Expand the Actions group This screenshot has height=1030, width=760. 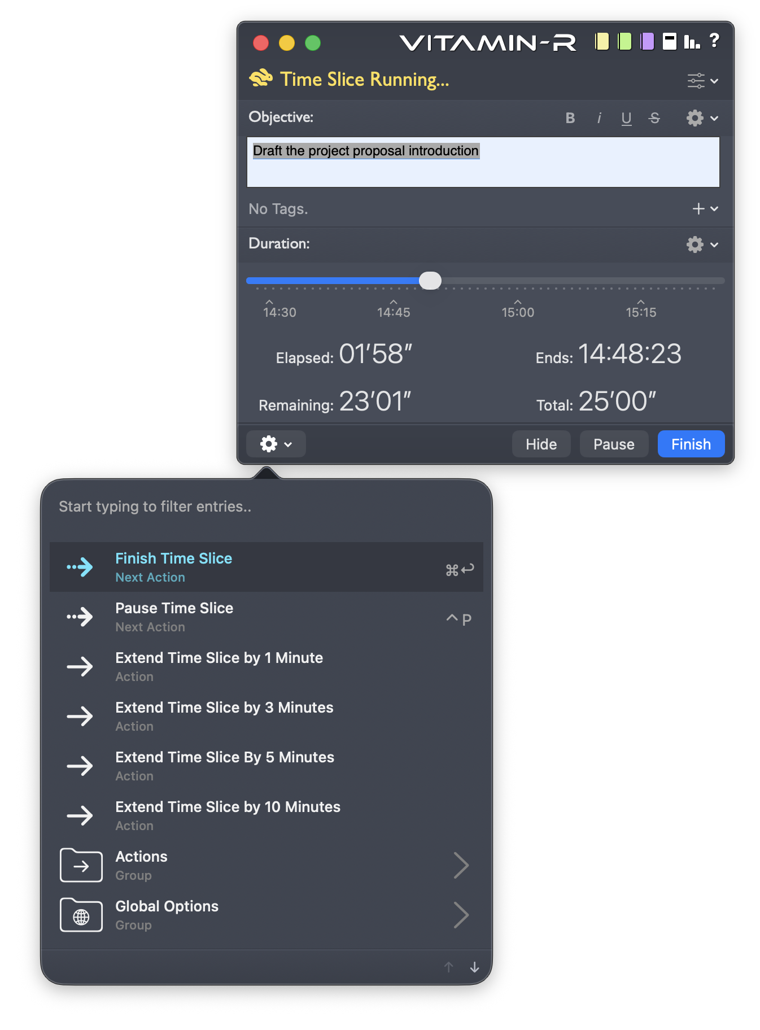267,865
